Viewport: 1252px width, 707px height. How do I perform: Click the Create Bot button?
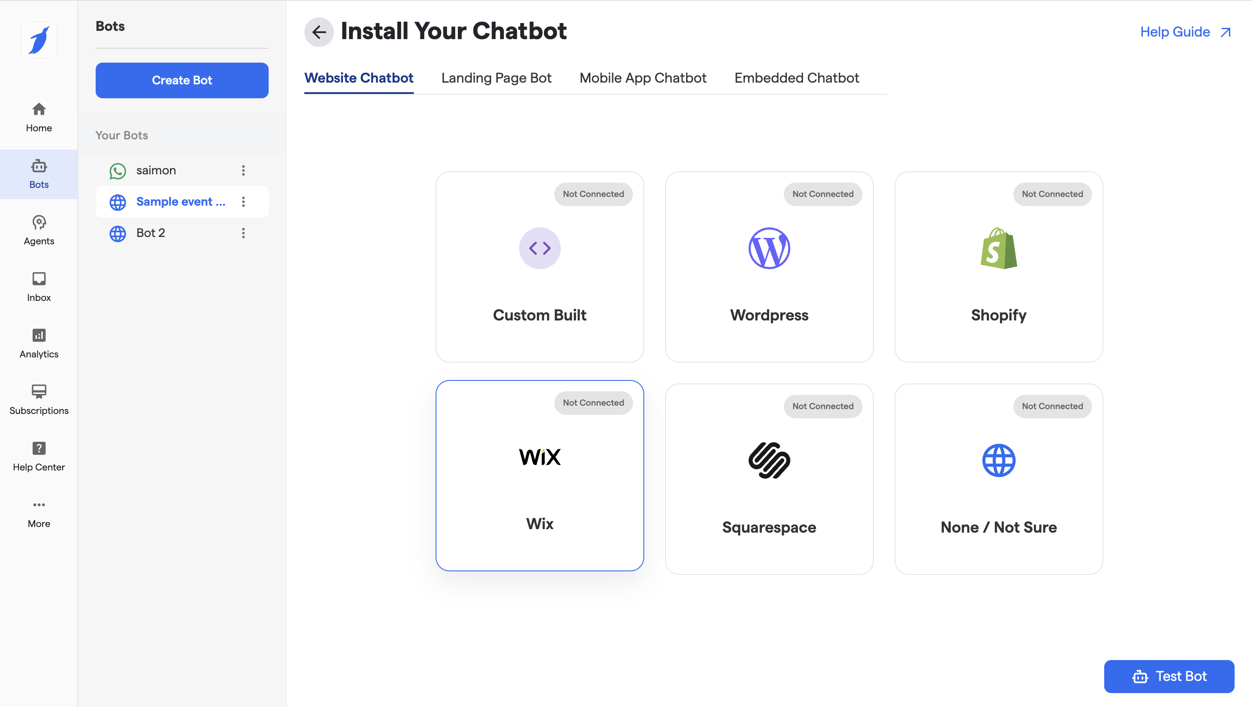tap(182, 80)
